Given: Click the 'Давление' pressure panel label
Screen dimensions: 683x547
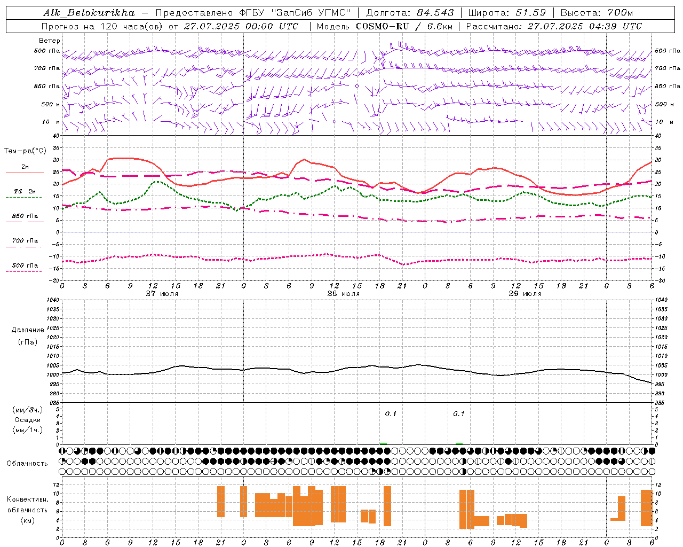Looking at the screenshot, I should [x=28, y=330].
